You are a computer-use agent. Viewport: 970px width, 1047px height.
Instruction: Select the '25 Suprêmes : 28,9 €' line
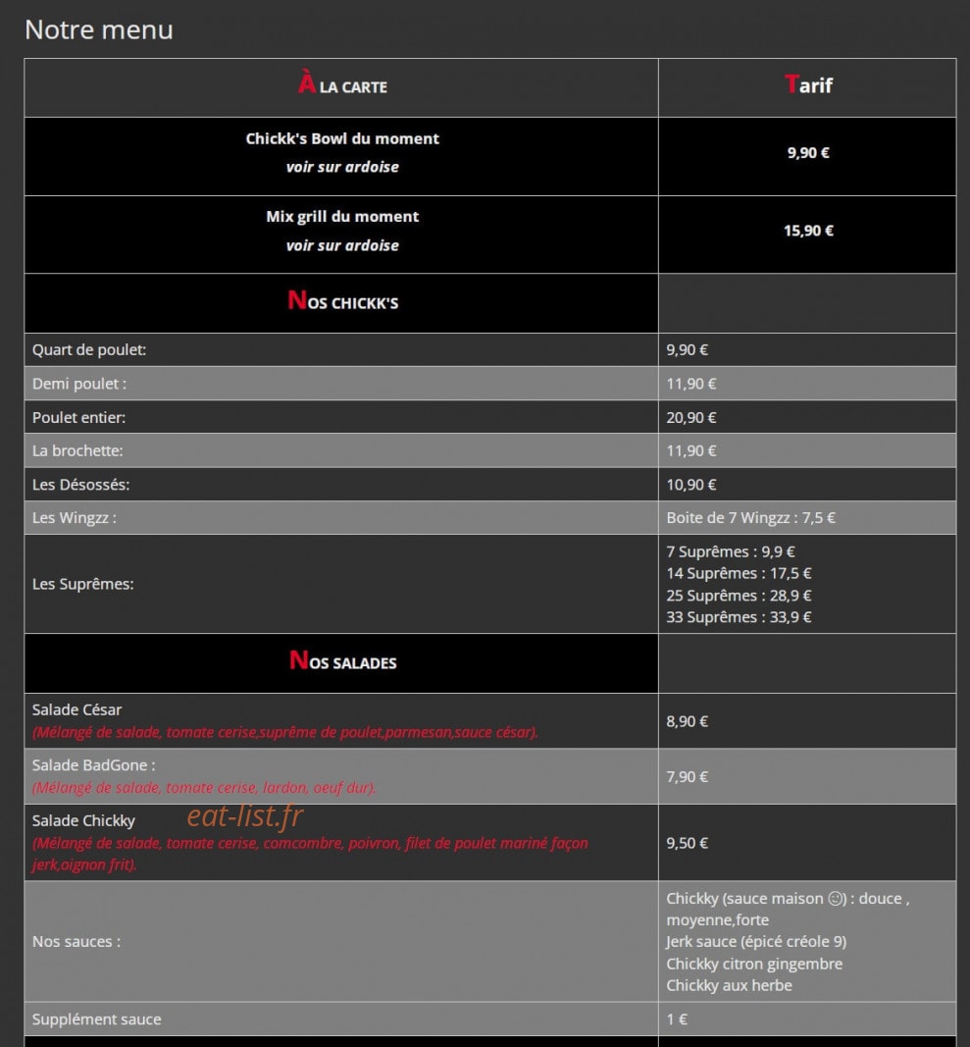point(739,595)
